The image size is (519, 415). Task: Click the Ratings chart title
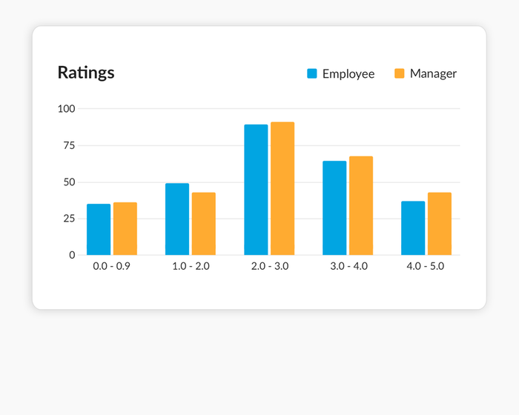point(86,73)
